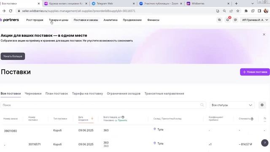Open the Товары и цены menu
Viewport: 270px width, 152px height.
click(59, 20)
